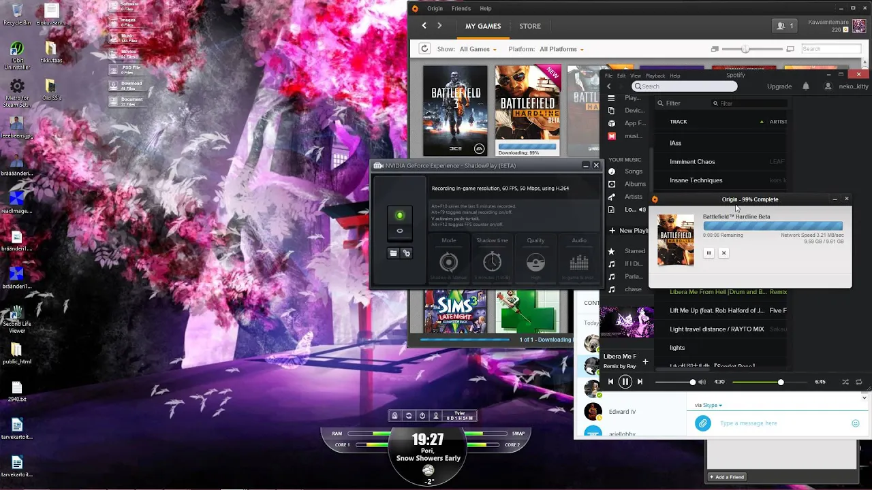872x490 pixels.
Task: Add current song with plus icon
Action: pyautogui.click(x=645, y=361)
